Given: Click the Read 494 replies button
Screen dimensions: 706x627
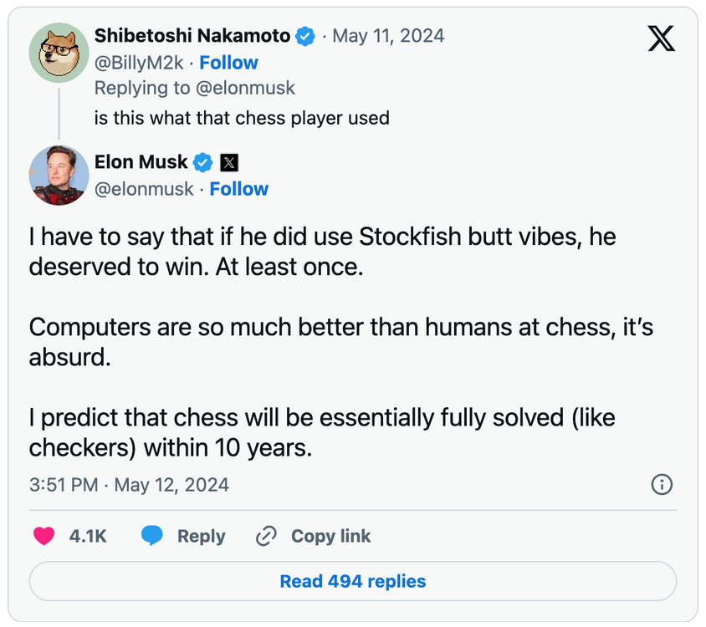Looking at the screenshot, I should pyautogui.click(x=352, y=581).
